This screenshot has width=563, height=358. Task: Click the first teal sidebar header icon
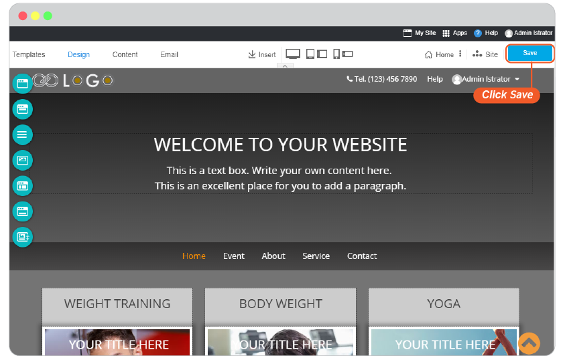click(x=23, y=84)
